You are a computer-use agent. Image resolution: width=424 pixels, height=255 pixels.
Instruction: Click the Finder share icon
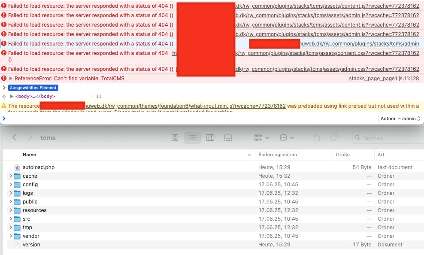coord(317,138)
